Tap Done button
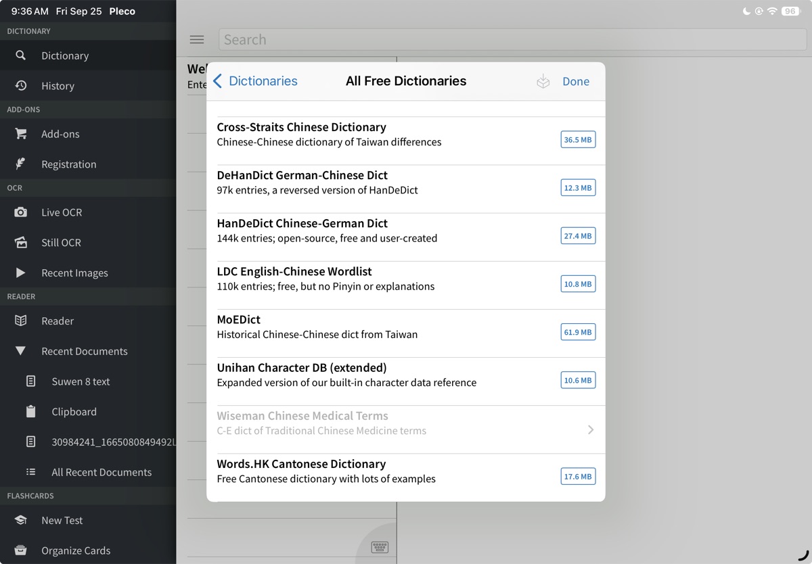 [x=576, y=81]
